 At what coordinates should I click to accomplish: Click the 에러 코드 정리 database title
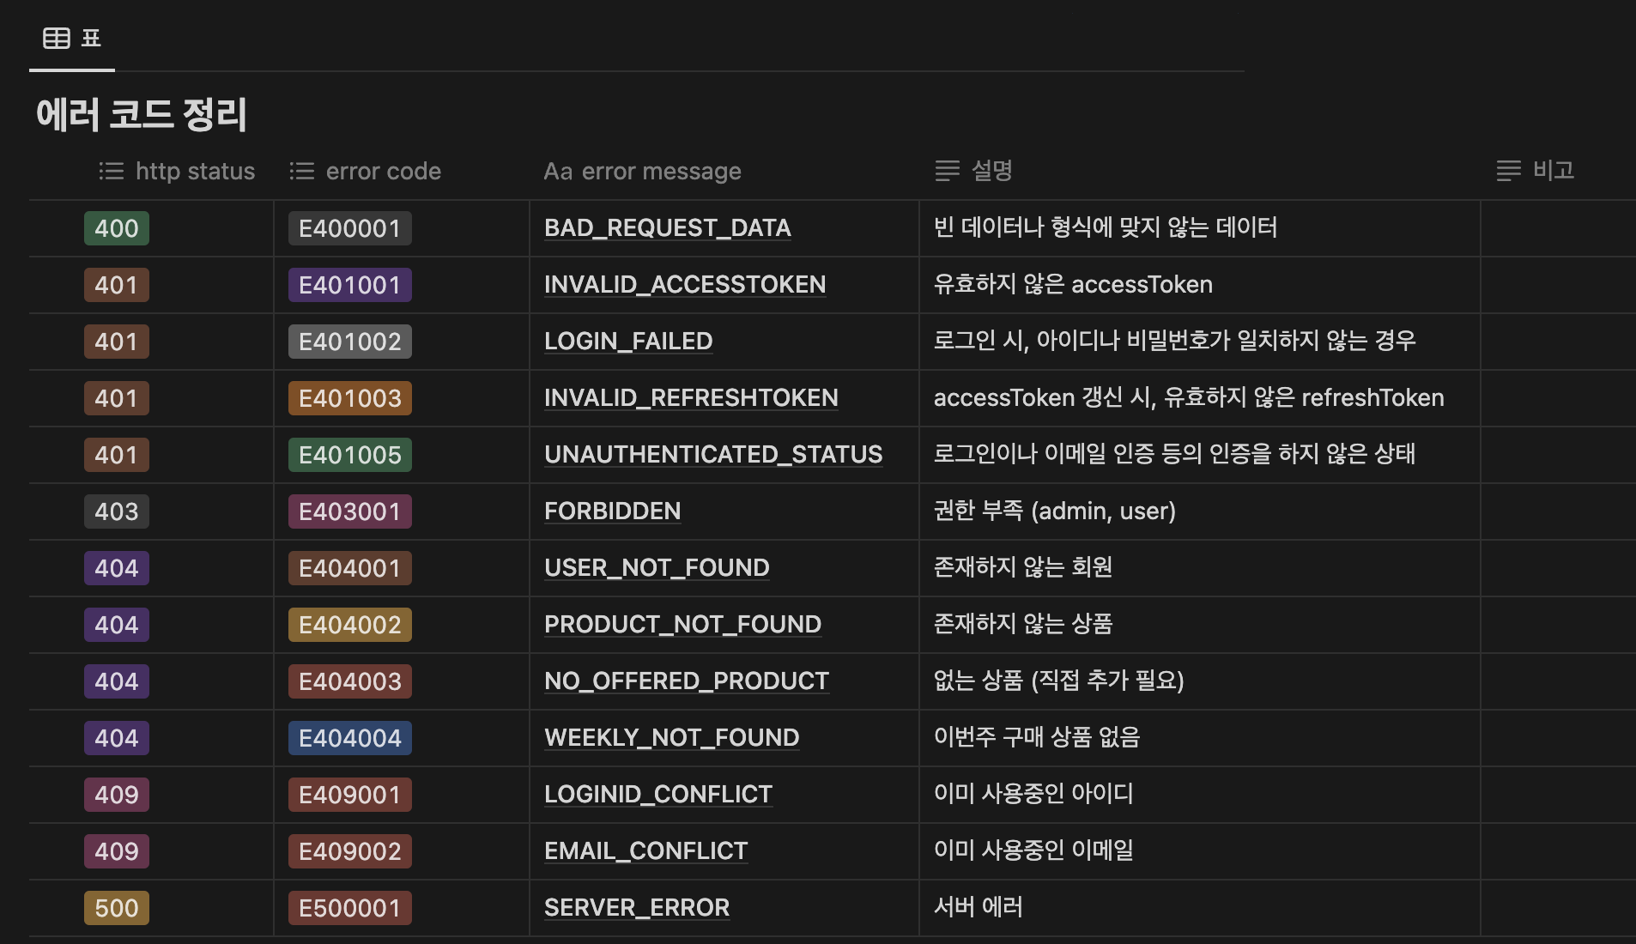coord(142,115)
